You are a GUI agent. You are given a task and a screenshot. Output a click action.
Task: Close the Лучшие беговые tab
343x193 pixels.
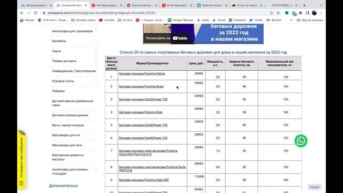(86, 5)
